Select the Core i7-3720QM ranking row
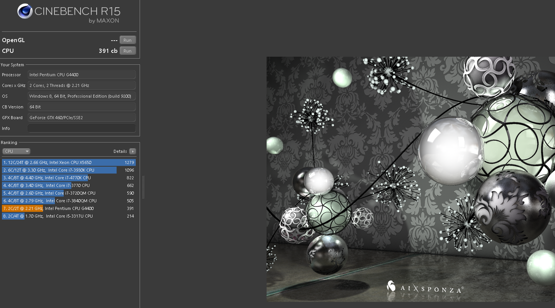This screenshot has width=555, height=308. click(68, 193)
